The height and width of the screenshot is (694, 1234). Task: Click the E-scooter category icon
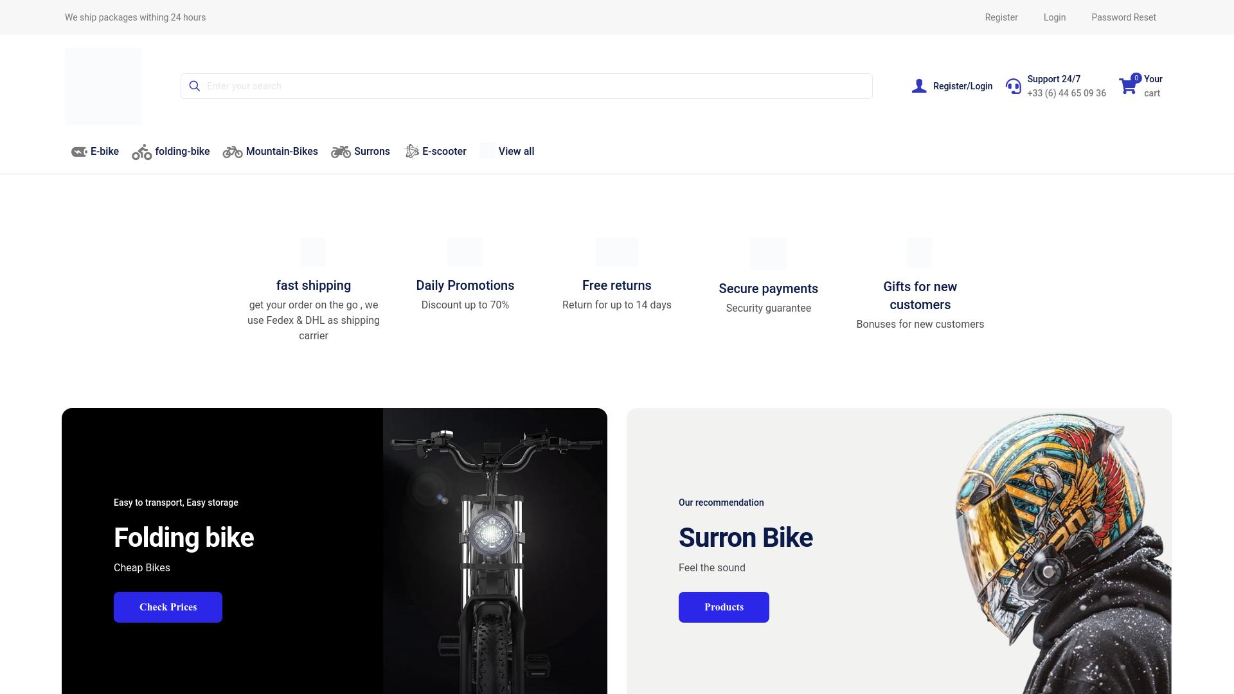411,152
